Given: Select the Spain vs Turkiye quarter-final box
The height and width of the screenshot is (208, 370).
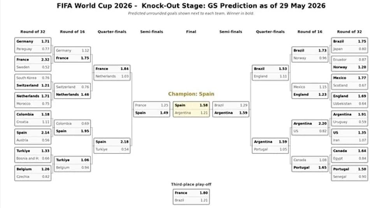Looking at the screenshot, I should pos(112,145).
